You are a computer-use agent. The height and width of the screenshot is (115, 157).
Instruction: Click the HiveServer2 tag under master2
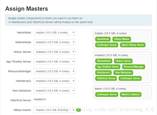coord(103,73)
